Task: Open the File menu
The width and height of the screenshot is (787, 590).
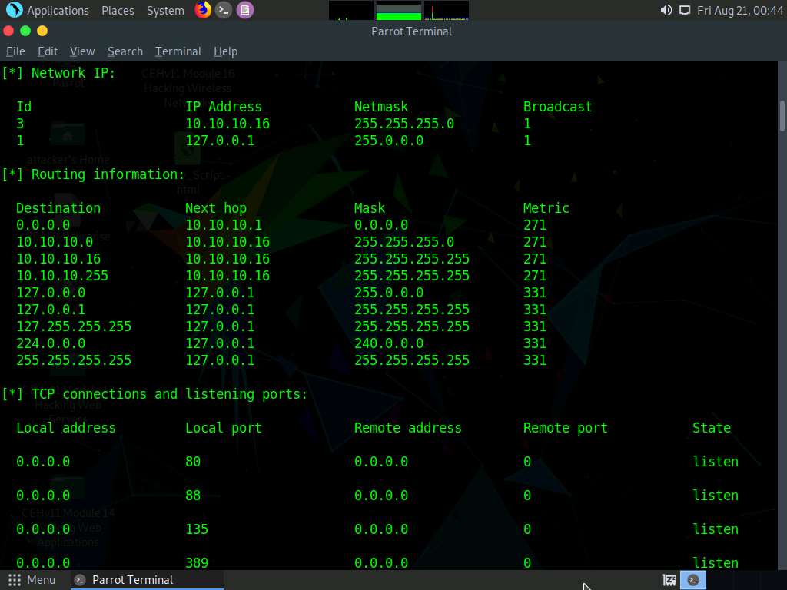Action: click(x=15, y=51)
